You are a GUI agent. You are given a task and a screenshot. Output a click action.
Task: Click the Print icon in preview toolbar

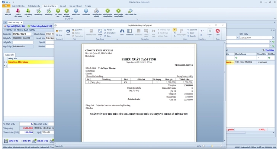coord(68,32)
